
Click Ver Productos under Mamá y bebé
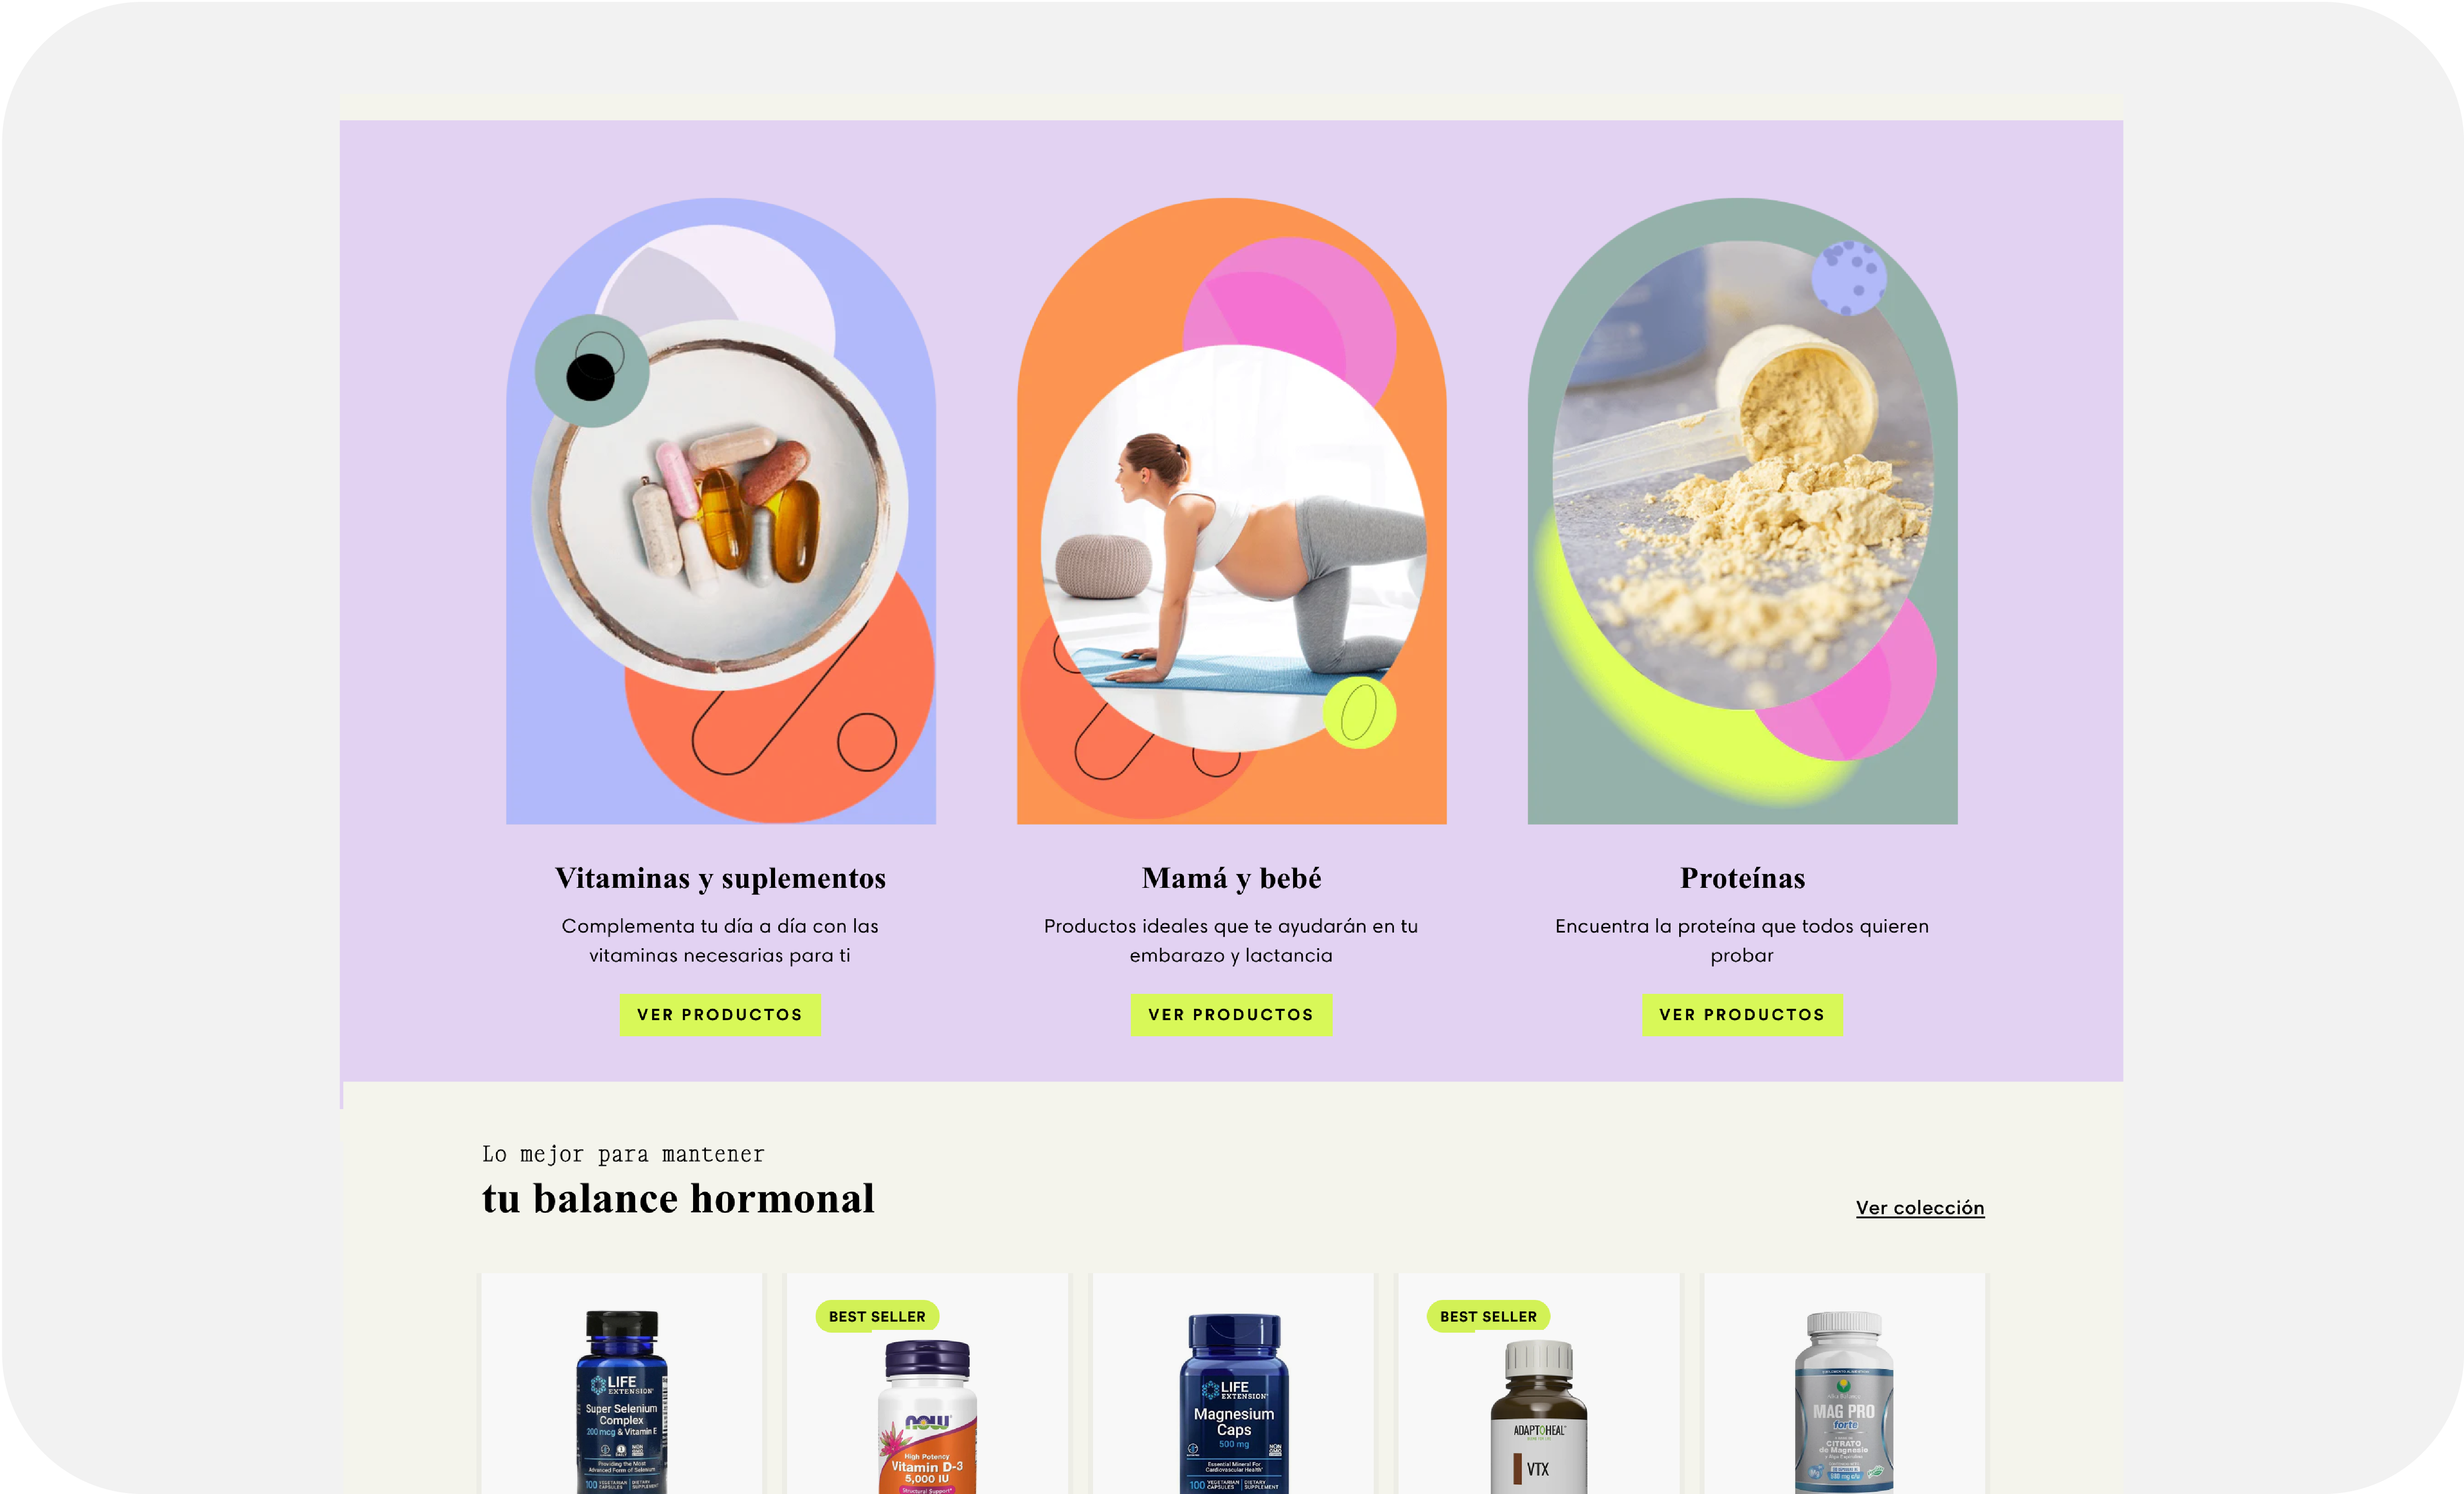click(x=1231, y=1014)
